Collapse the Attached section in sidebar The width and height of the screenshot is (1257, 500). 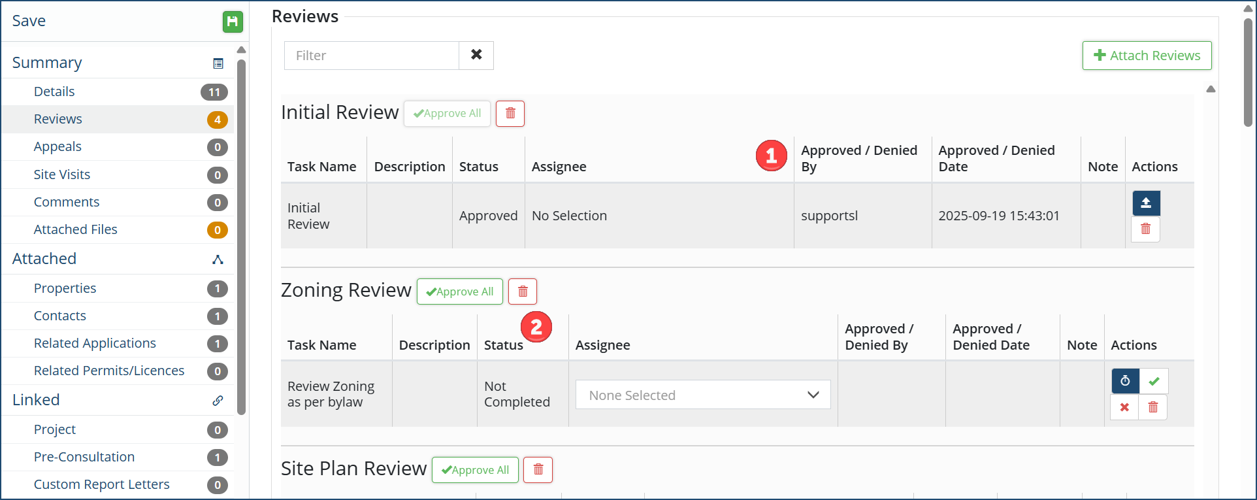pos(218,259)
